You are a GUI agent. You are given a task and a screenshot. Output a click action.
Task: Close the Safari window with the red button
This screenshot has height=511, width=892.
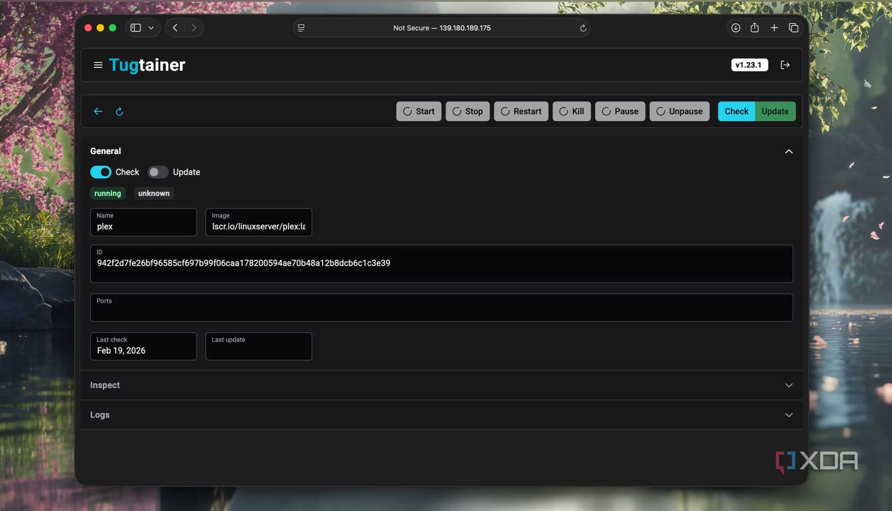click(88, 28)
